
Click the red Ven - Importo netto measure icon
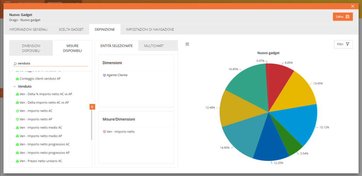pyautogui.click(x=104, y=132)
